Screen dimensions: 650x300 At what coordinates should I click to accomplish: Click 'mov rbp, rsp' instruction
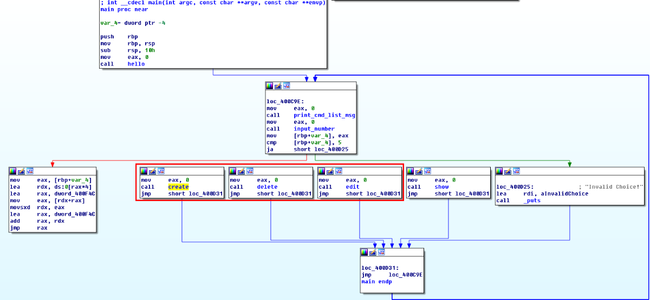click(x=128, y=43)
